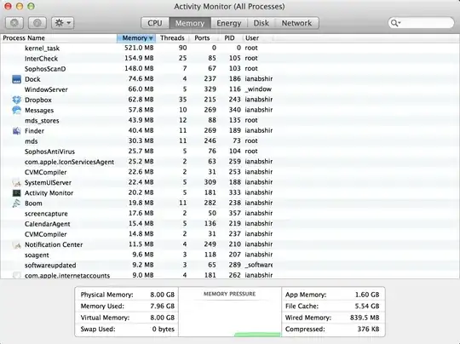
Task: Open the gear action dropdown menu
Action: 63,23
